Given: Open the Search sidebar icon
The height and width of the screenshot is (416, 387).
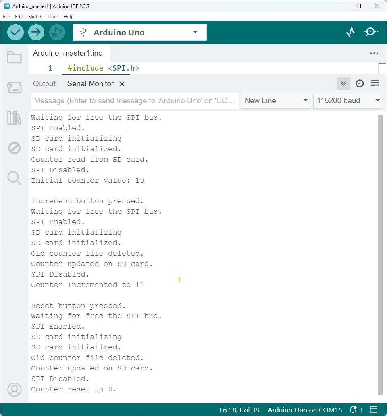Looking at the screenshot, I should point(15,178).
